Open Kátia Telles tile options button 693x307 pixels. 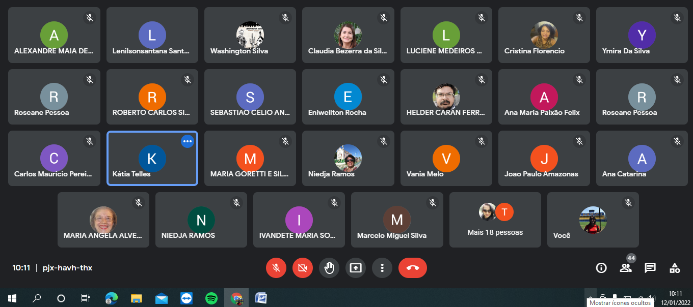click(x=188, y=141)
